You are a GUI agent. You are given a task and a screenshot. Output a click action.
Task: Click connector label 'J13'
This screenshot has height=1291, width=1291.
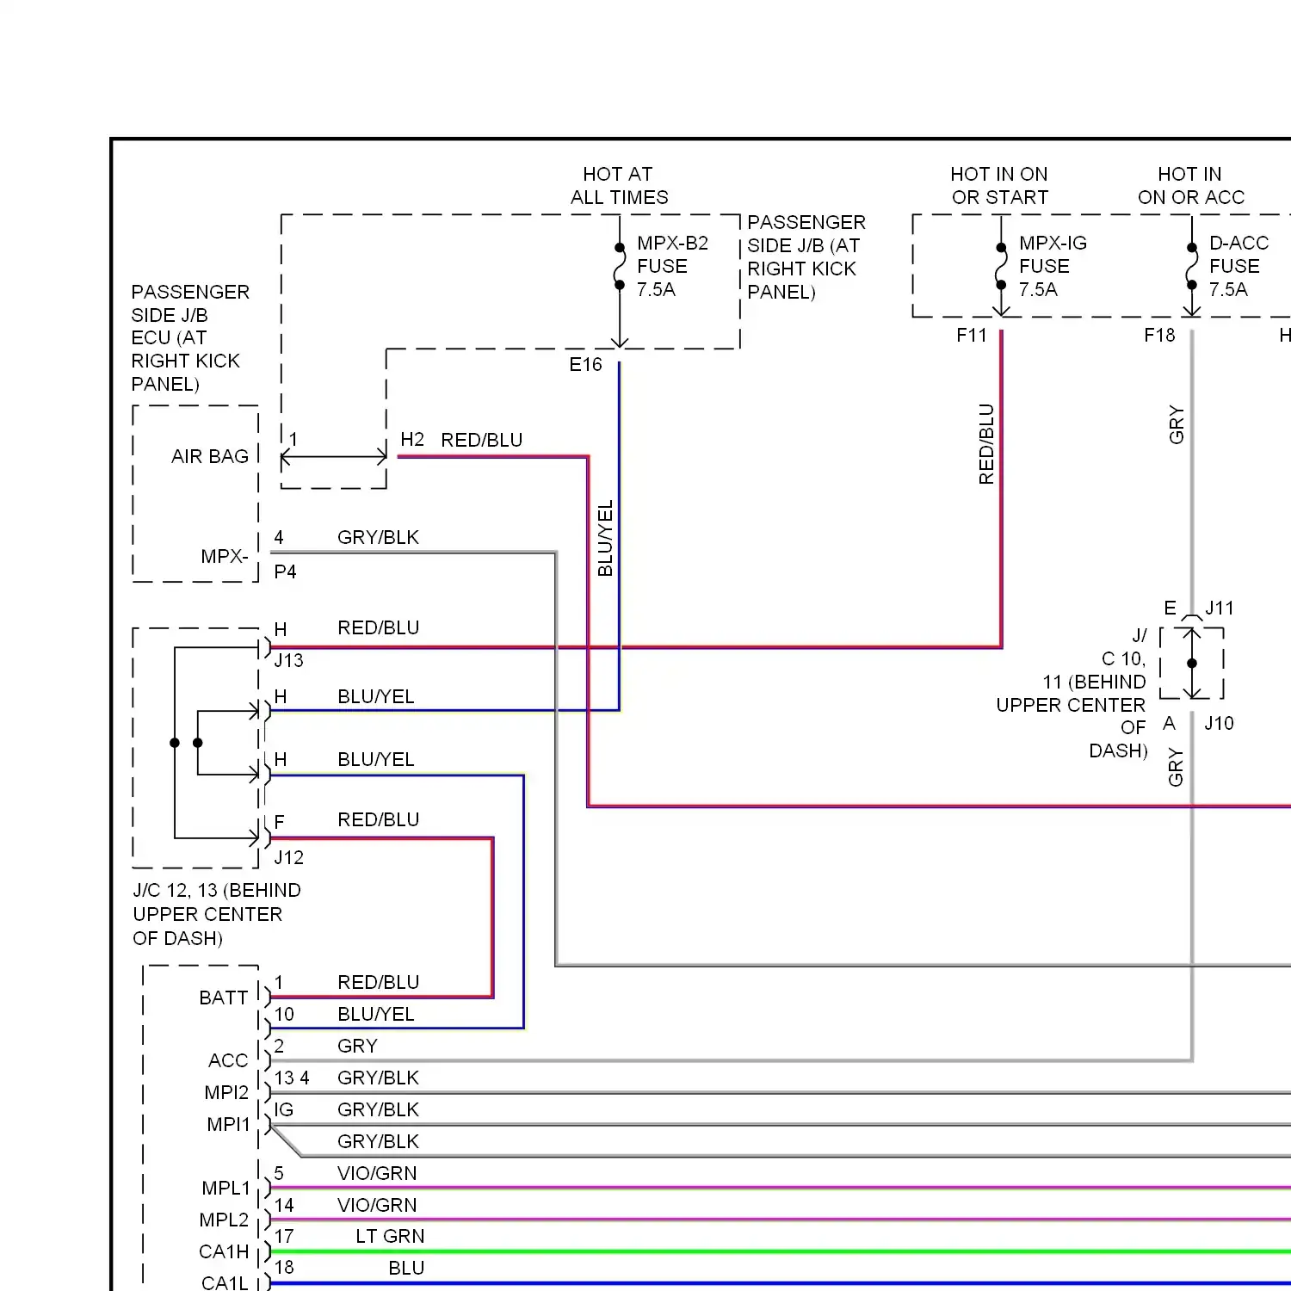(x=288, y=660)
